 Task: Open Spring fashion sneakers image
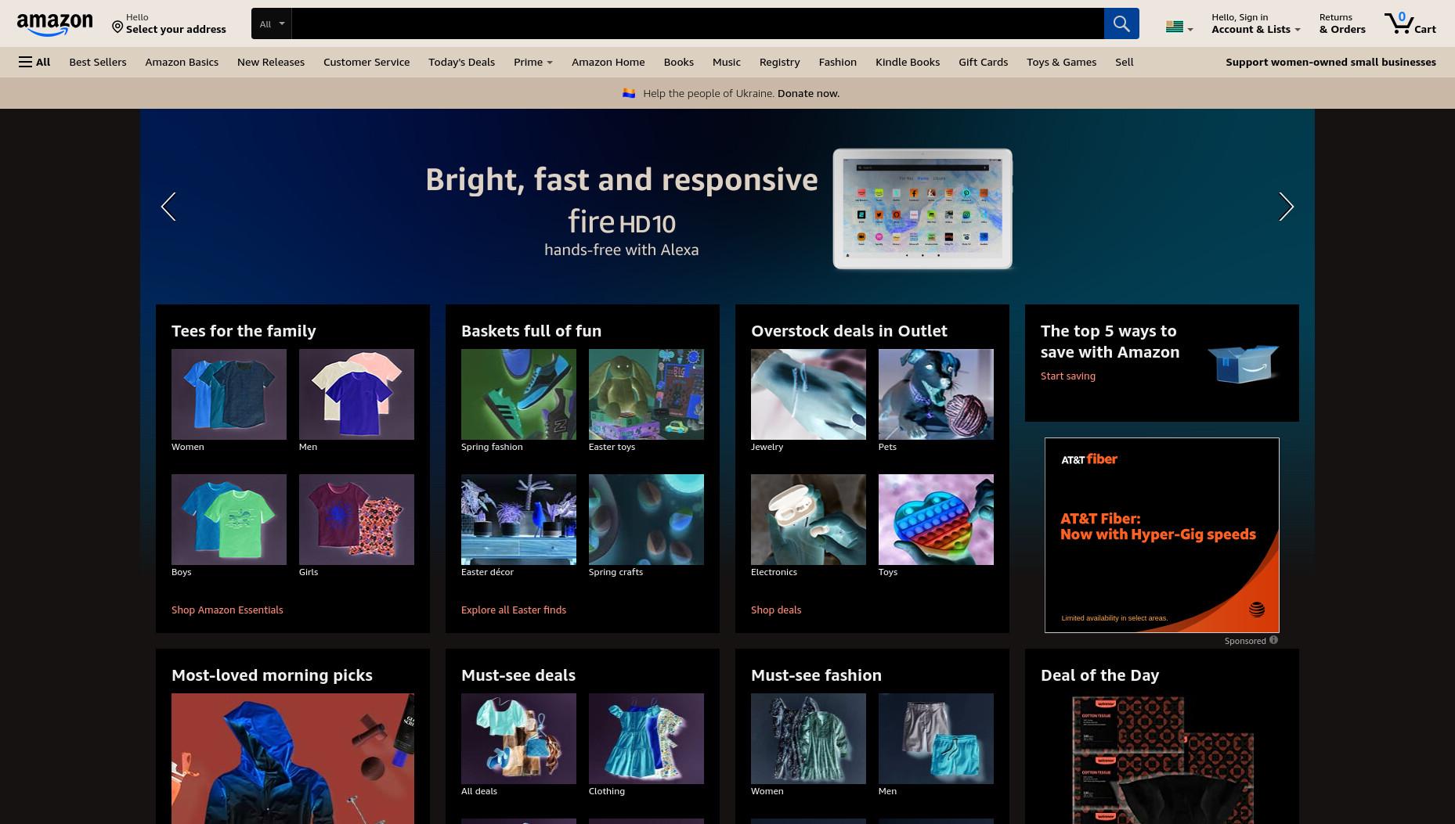518,394
